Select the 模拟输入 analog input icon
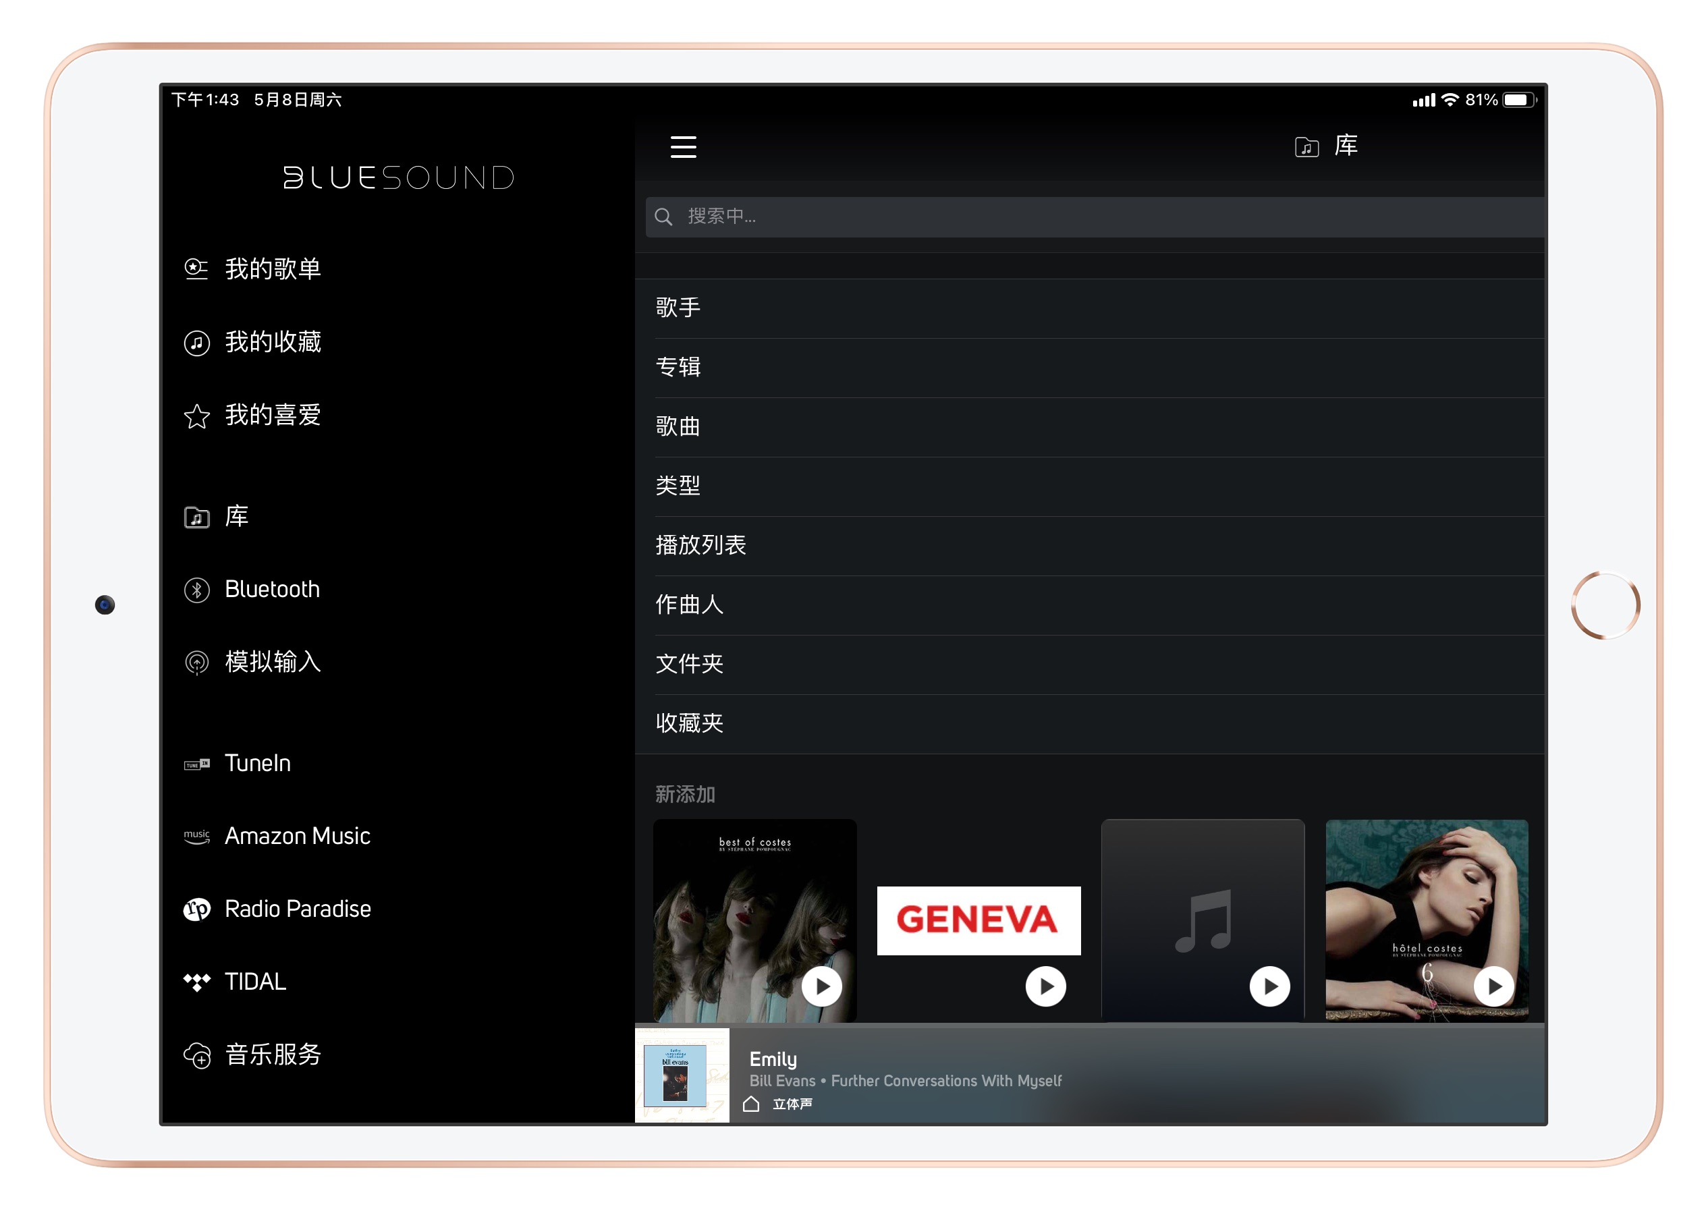Viewport: 1708px width, 1209px height. 196,663
